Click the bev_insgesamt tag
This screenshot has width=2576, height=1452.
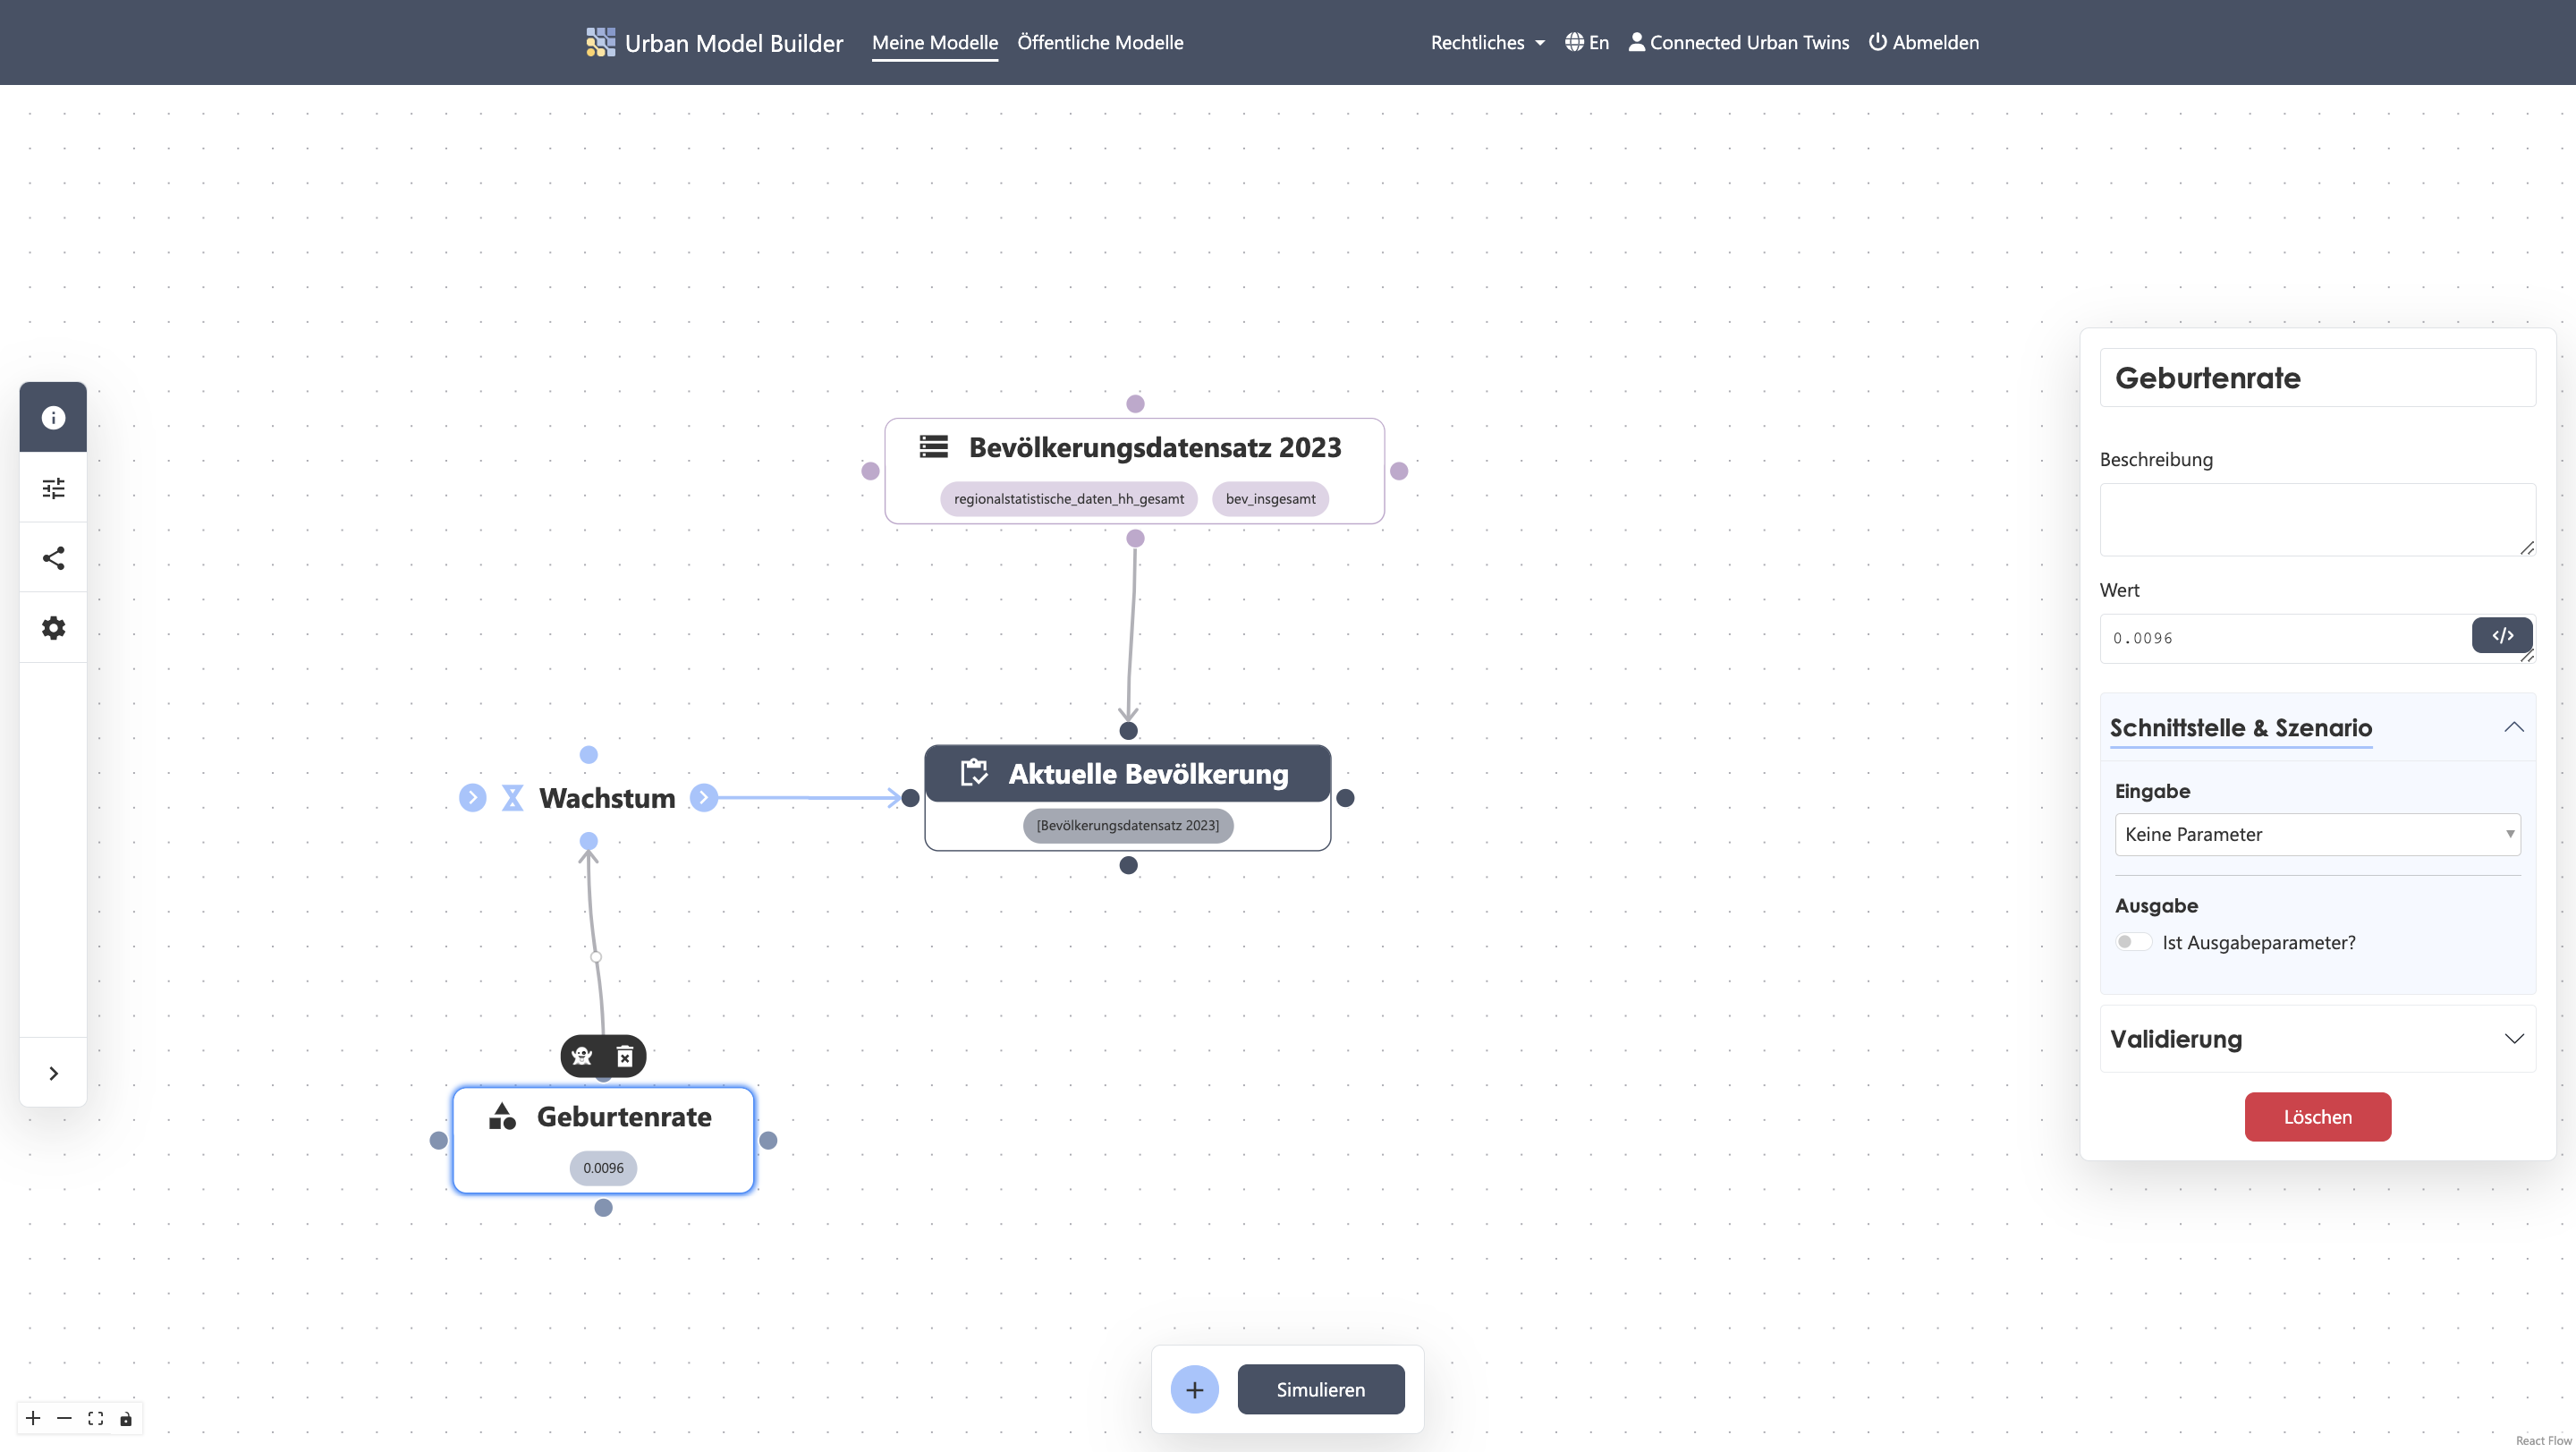[x=1270, y=499]
